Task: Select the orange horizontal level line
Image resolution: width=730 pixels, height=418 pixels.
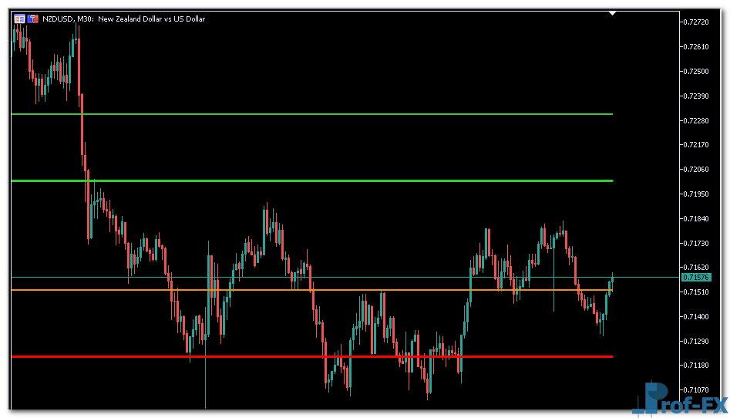Action: (308, 290)
